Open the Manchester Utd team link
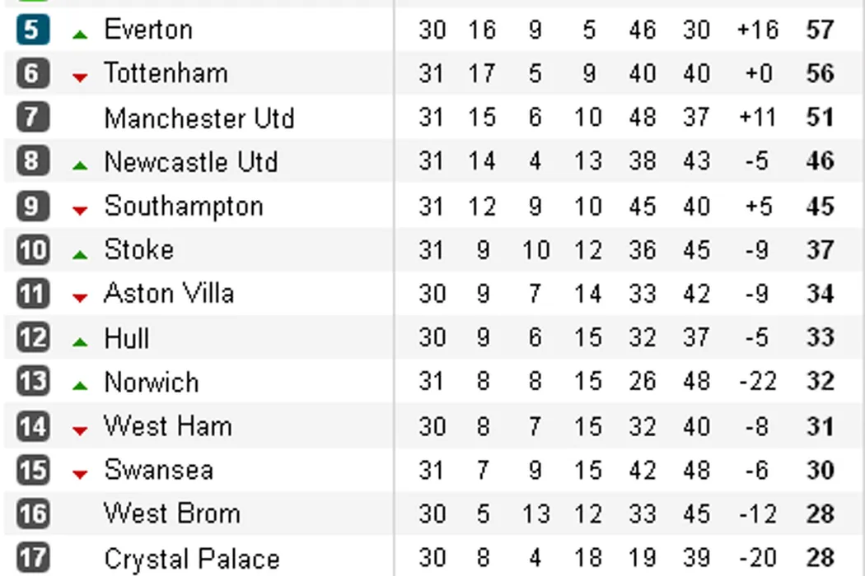The image size is (865, 576). click(x=199, y=118)
